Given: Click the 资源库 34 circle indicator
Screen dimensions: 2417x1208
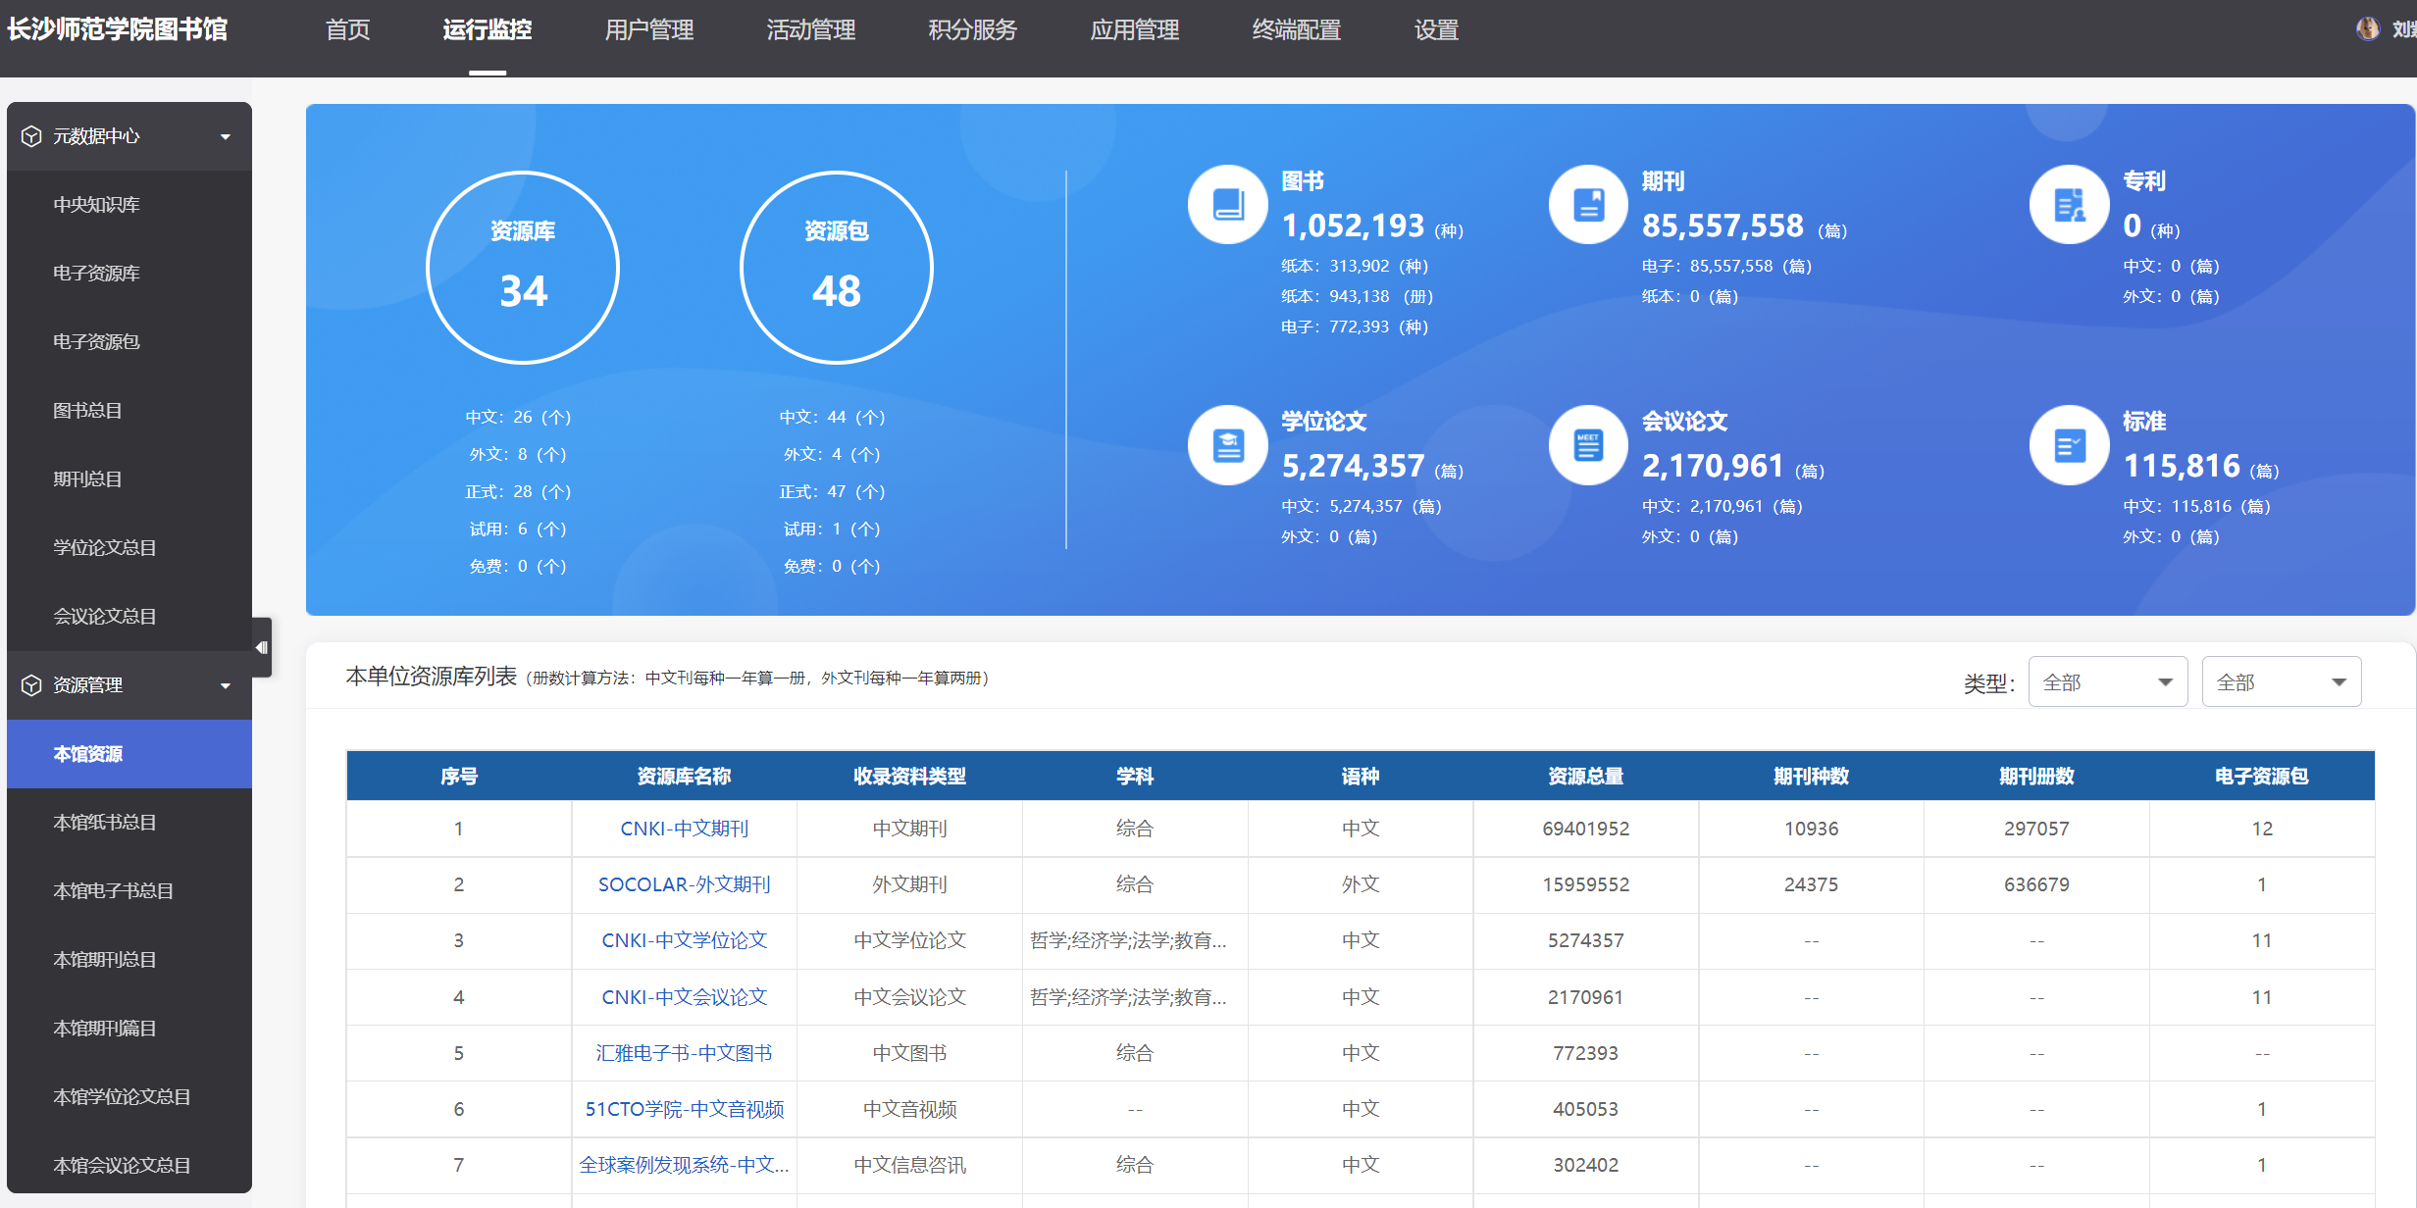Looking at the screenshot, I should (x=523, y=268).
